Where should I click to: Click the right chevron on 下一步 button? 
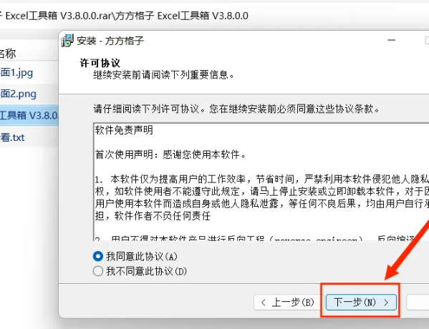tap(386, 303)
